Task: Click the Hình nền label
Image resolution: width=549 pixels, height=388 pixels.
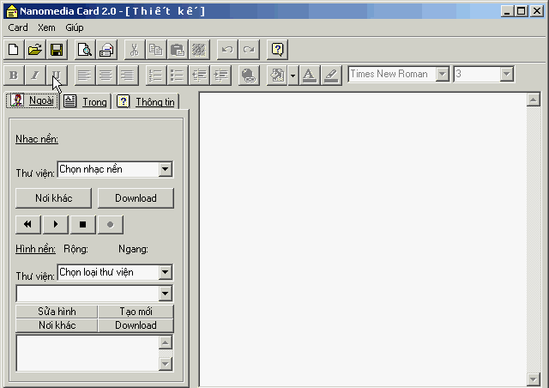Action: coord(35,249)
